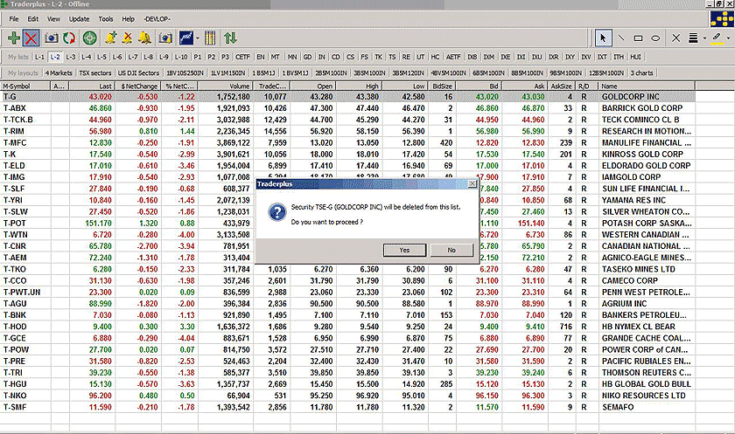This screenshot has width=735, height=434.
Task: Open the TSX sectors layout
Action: coord(94,73)
